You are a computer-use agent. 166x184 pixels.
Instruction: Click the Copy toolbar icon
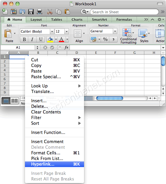[59, 12]
